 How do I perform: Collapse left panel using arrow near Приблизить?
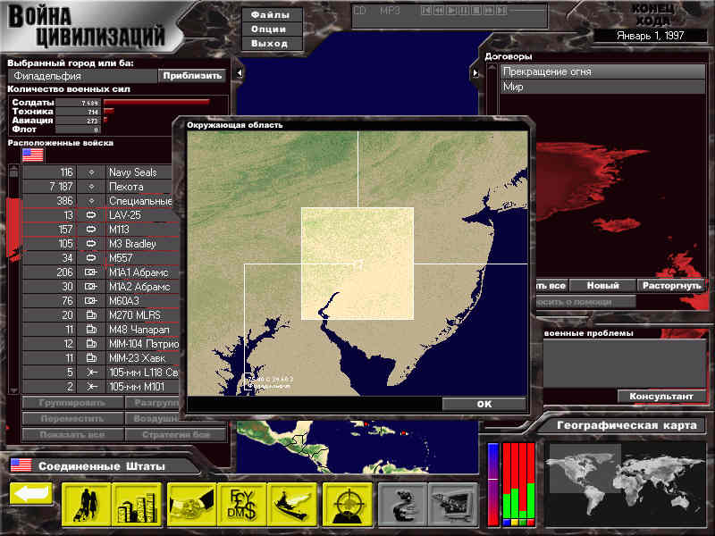pyautogui.click(x=239, y=72)
